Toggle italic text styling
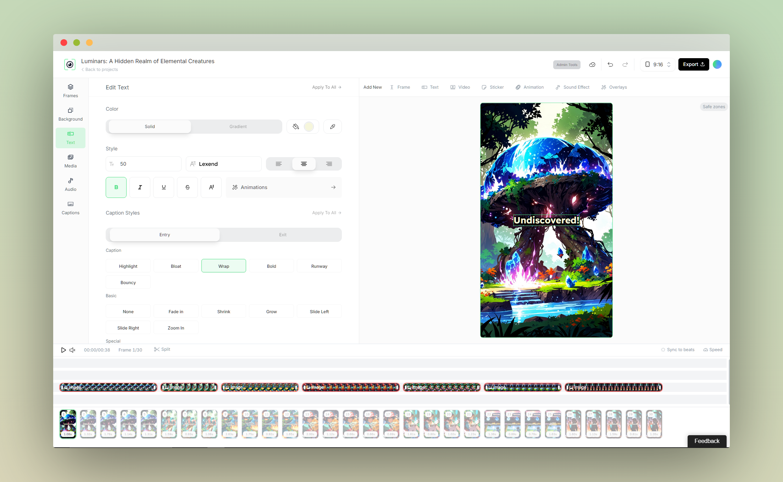This screenshot has width=783, height=482. [140, 187]
